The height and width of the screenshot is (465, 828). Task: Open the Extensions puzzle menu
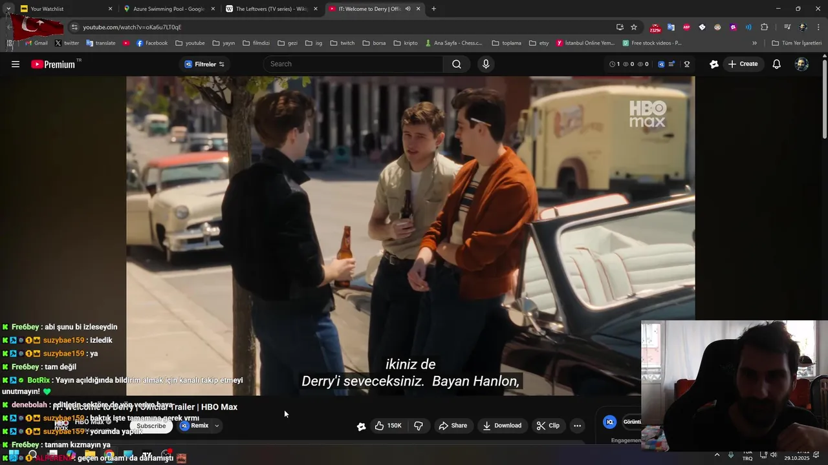point(764,27)
